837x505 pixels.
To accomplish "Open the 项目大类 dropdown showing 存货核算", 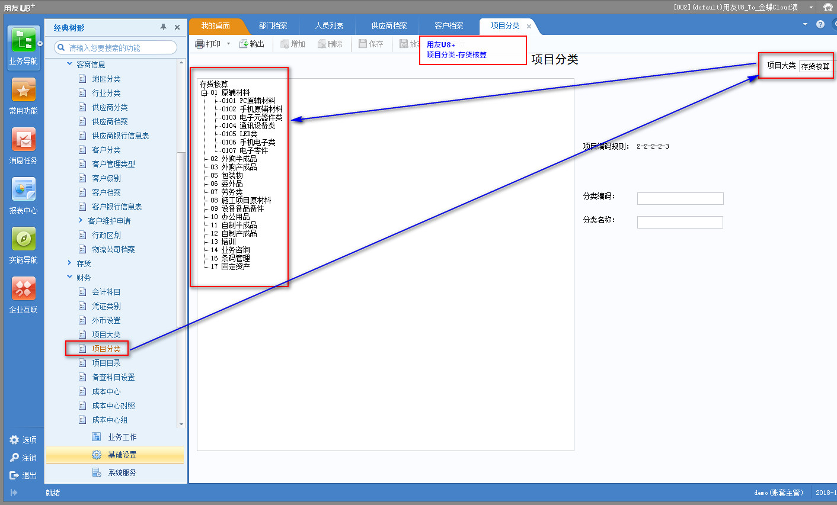I will [817, 66].
